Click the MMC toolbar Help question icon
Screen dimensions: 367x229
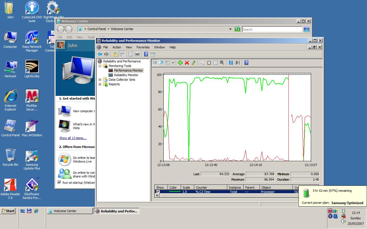click(x=146, y=54)
